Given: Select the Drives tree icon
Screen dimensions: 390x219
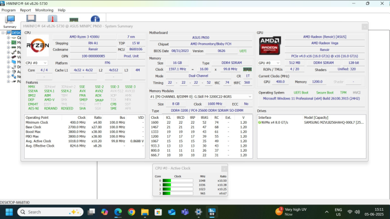Looking at the screenshot, I should pyautogui.click(x=14, y=67).
